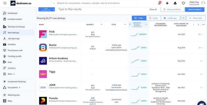Go to New startups page

click(x=17, y=32)
